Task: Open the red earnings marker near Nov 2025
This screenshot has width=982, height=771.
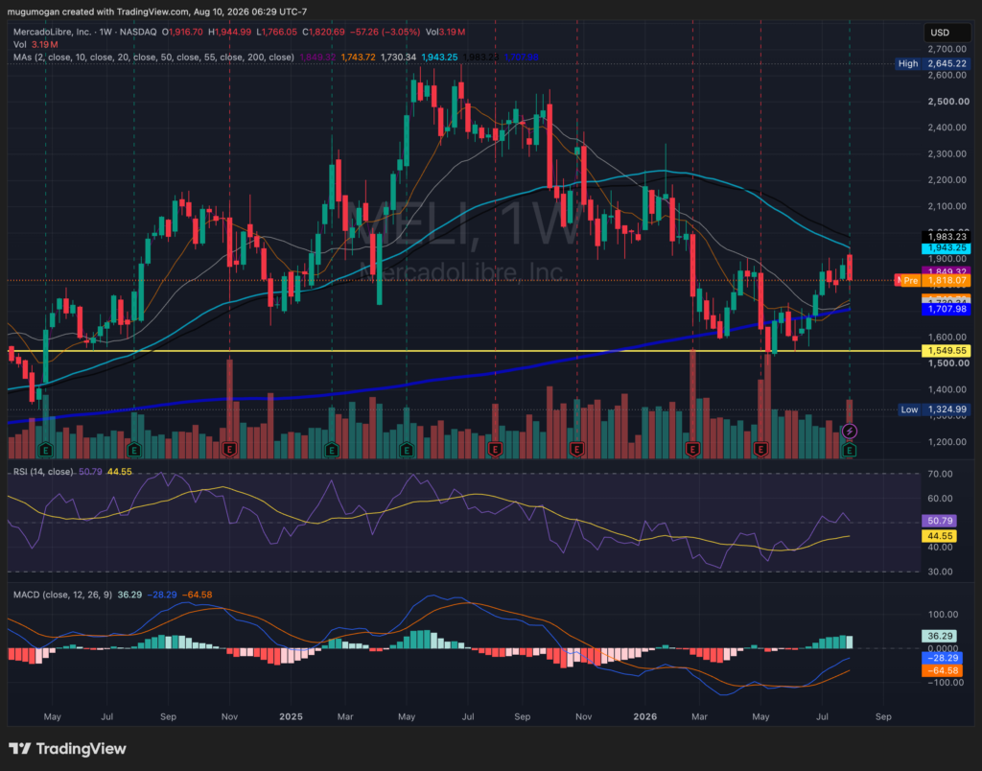Action: pos(576,449)
